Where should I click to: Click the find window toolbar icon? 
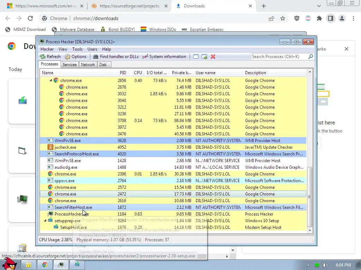click(196, 57)
